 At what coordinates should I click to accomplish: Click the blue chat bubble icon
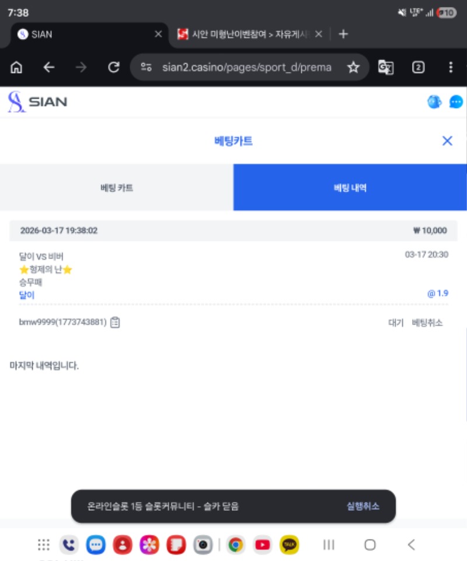click(456, 102)
